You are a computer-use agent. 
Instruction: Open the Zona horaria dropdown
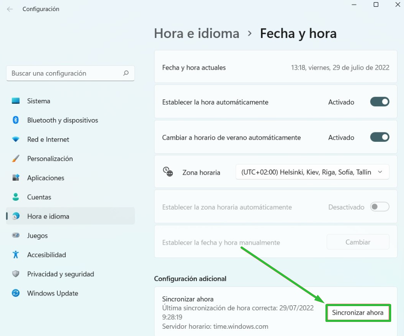pos(312,172)
